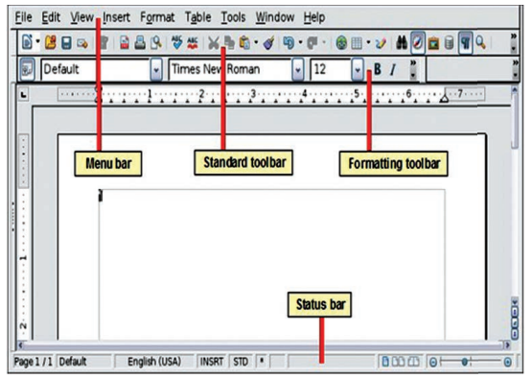The height and width of the screenshot is (379, 532).
Task: Click the Save document icon
Action: click(66, 43)
